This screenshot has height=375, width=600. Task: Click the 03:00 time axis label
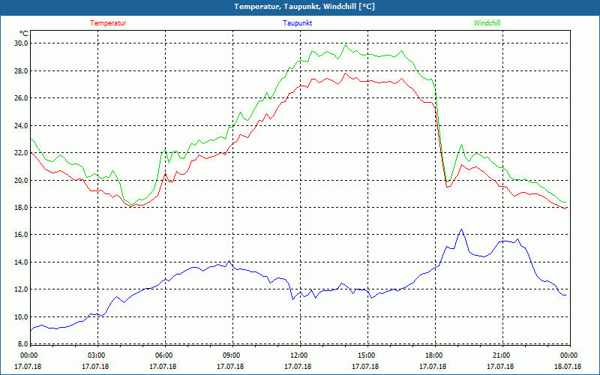[x=97, y=355]
